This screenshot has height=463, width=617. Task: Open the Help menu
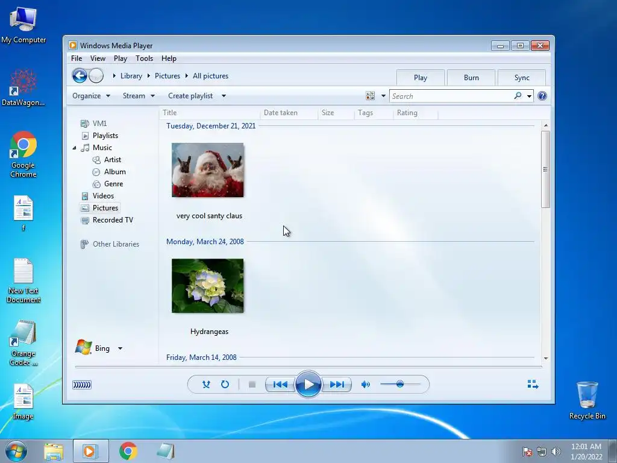tap(169, 58)
